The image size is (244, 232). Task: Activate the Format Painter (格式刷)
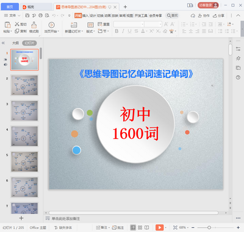click(34, 27)
